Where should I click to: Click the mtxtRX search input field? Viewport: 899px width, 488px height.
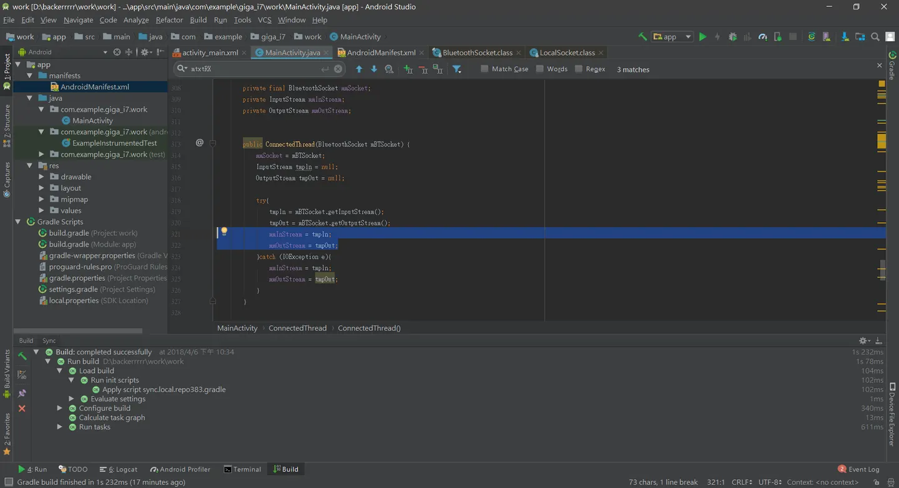[256, 69]
